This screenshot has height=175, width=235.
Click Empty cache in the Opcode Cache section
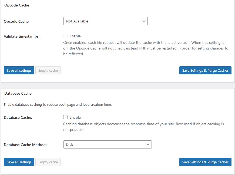pos(48,71)
